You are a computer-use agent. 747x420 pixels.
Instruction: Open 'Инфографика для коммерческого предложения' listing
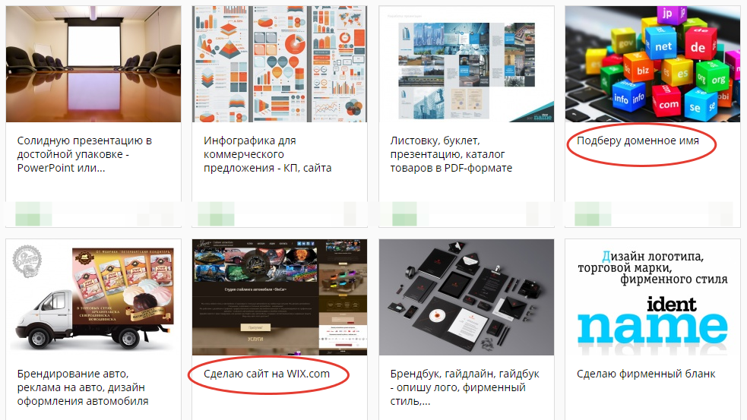(x=267, y=154)
